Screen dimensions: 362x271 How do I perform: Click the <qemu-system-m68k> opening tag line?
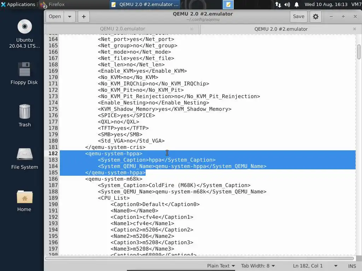113,179
